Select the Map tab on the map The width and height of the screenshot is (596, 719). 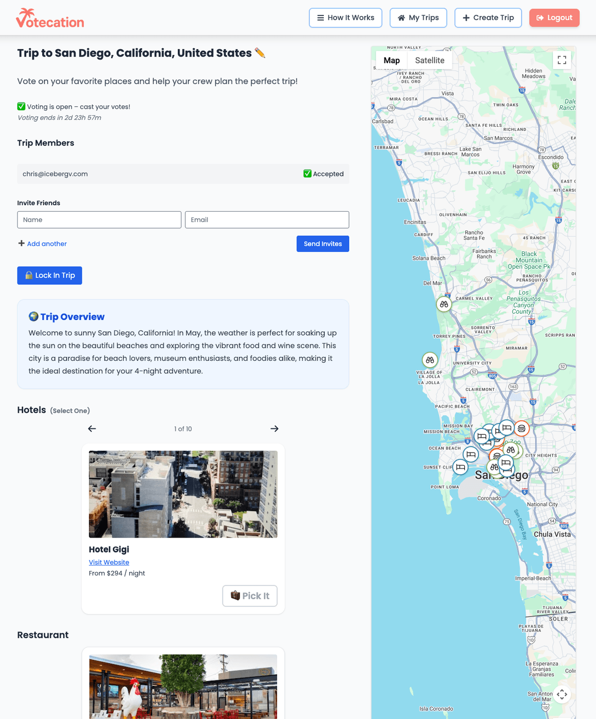click(x=391, y=60)
